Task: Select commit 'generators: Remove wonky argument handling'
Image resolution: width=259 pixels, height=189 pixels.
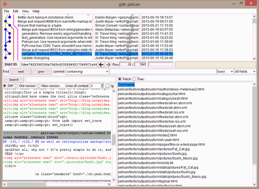Action: (x=56, y=34)
